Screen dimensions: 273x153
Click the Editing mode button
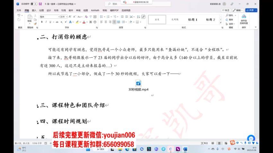(238, 10)
